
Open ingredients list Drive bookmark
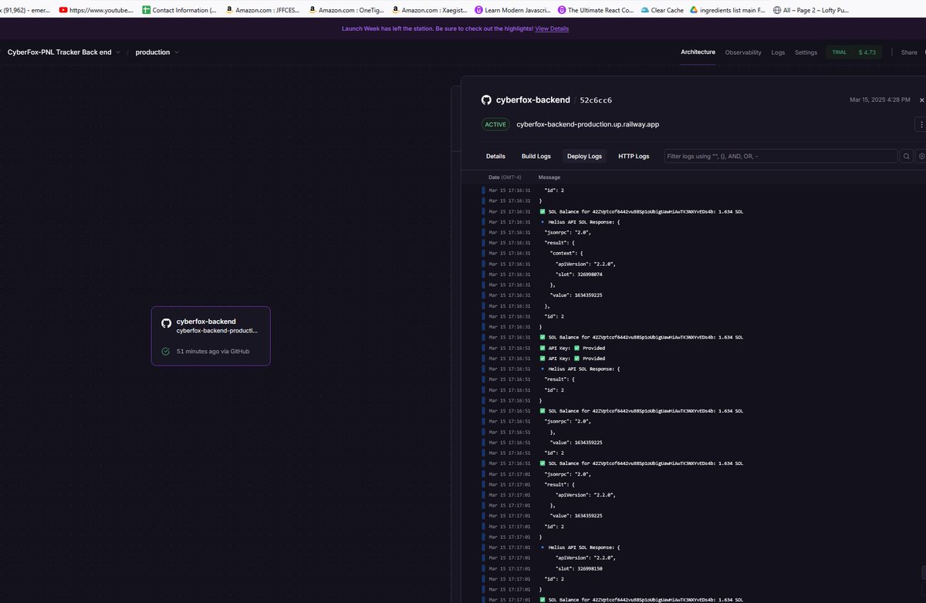click(x=728, y=11)
